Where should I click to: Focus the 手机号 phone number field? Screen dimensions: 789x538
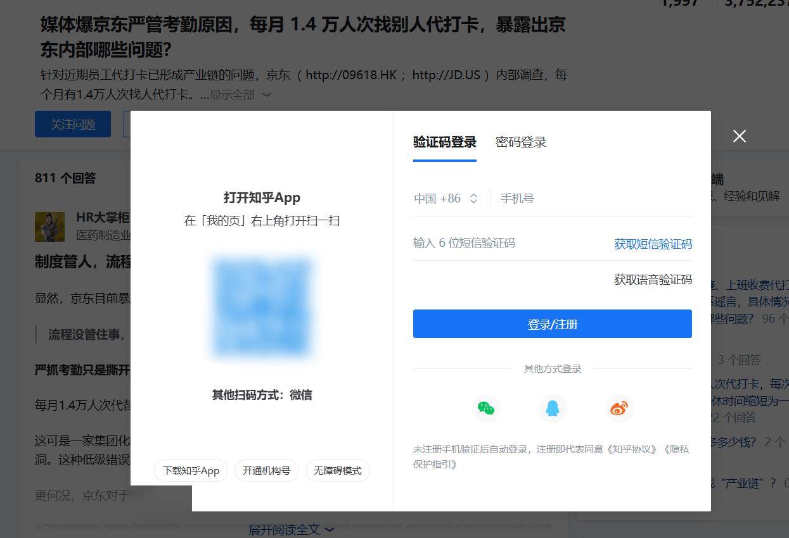pos(596,198)
